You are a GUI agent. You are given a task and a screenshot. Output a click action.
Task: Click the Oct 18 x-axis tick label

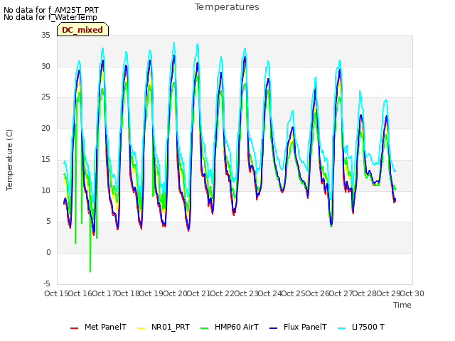(x=128, y=293)
